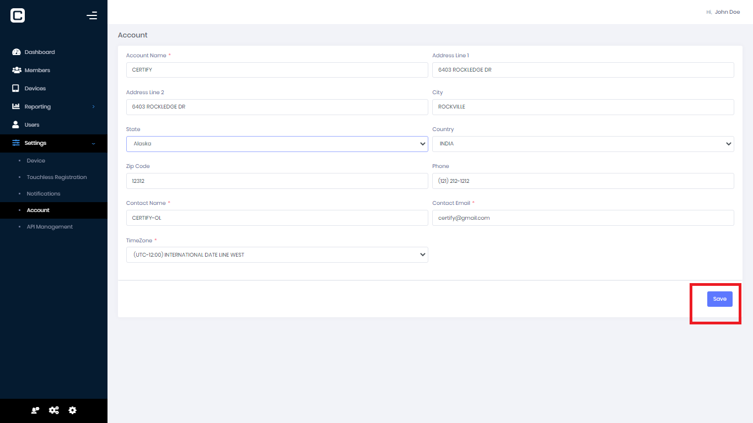Toggle the sidebar with the hamburger icon
753x423 pixels.
click(92, 15)
